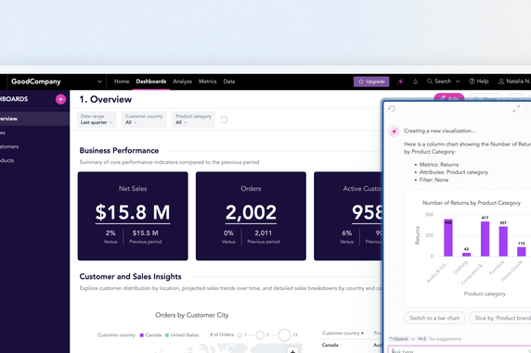531x353 pixels.
Task: Open the Natalia N. user account
Action: click(514, 82)
